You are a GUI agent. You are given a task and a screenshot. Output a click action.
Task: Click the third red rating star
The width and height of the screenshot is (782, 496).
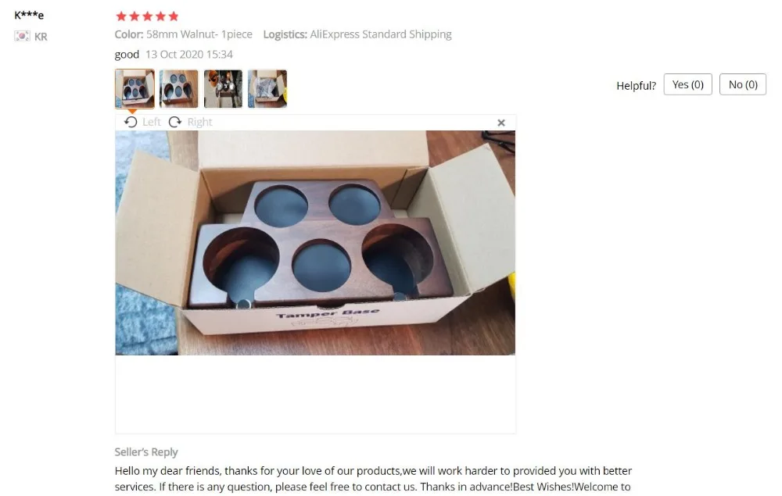point(148,16)
